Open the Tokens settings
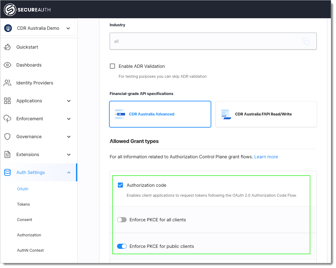Viewport: 336px width, 268px height. pyautogui.click(x=23, y=204)
